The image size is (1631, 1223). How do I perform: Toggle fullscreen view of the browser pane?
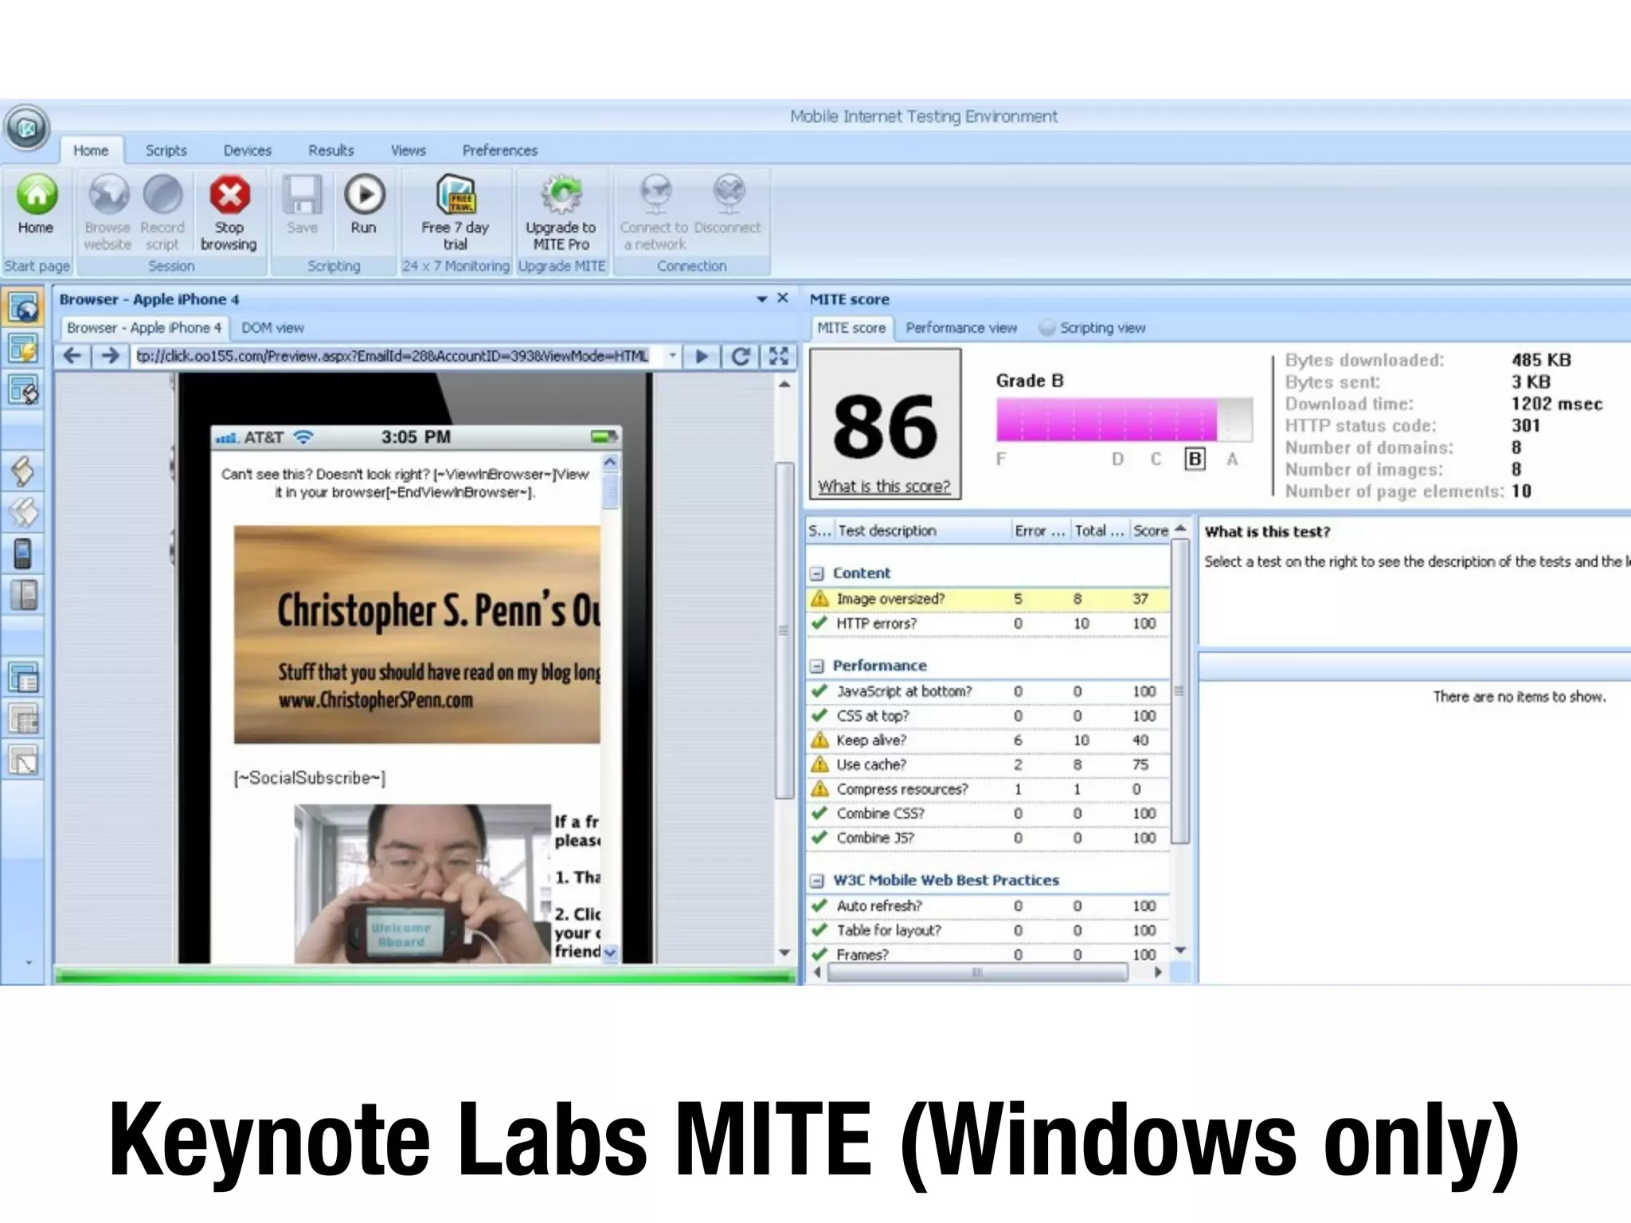778,356
